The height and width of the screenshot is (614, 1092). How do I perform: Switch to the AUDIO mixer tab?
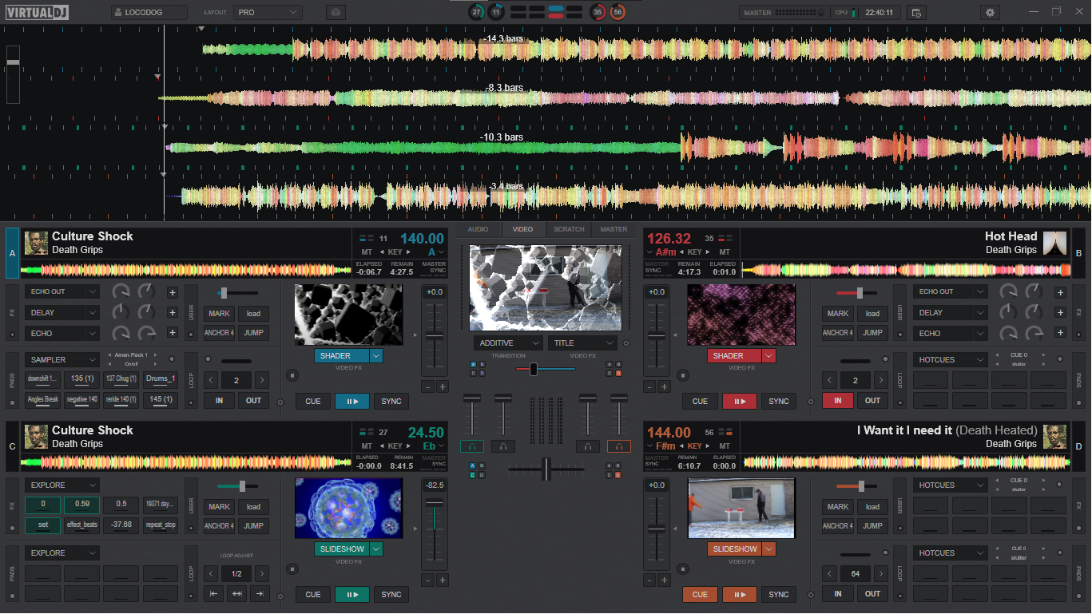tap(478, 230)
